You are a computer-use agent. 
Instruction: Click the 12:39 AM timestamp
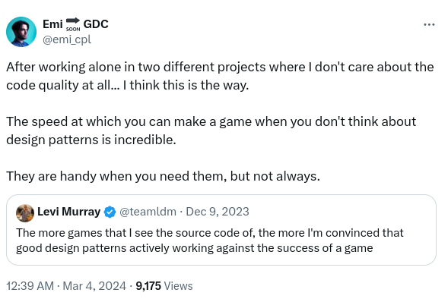(30, 286)
